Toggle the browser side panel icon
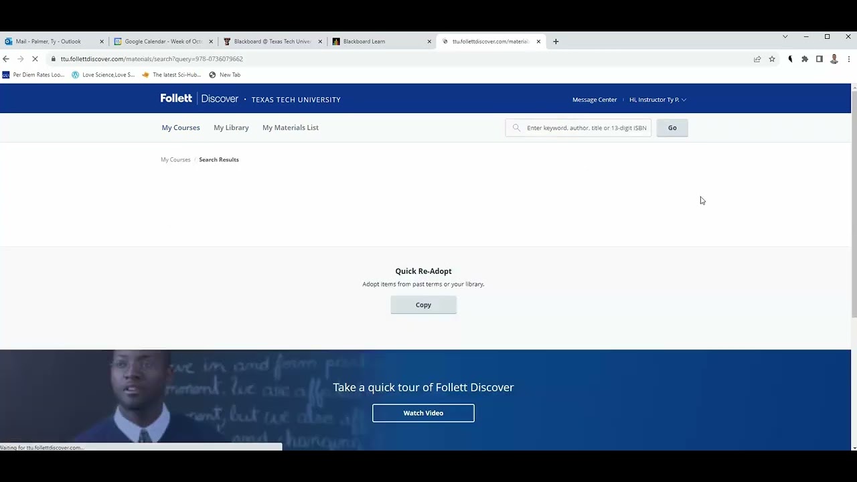The width and height of the screenshot is (857, 482). pos(820,59)
